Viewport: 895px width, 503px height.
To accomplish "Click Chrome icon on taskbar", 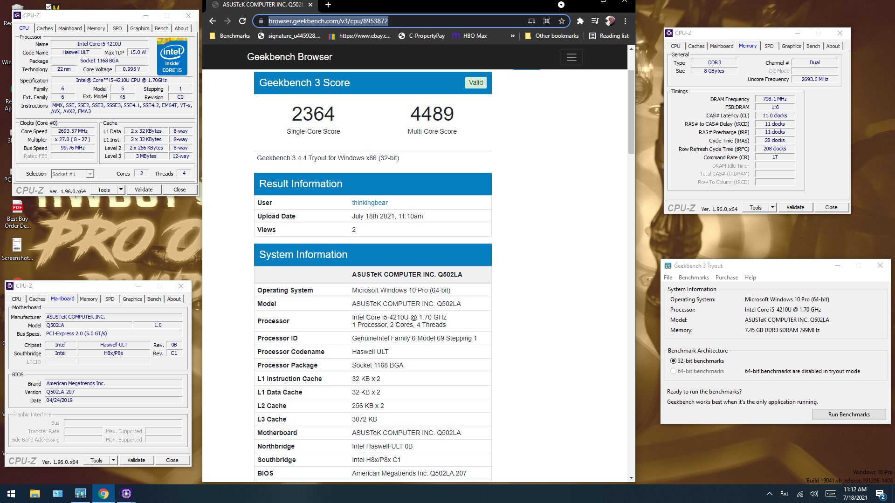I will point(103,494).
